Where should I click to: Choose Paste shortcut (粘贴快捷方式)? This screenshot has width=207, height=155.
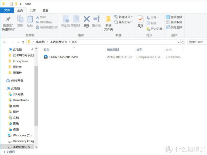click(47, 27)
